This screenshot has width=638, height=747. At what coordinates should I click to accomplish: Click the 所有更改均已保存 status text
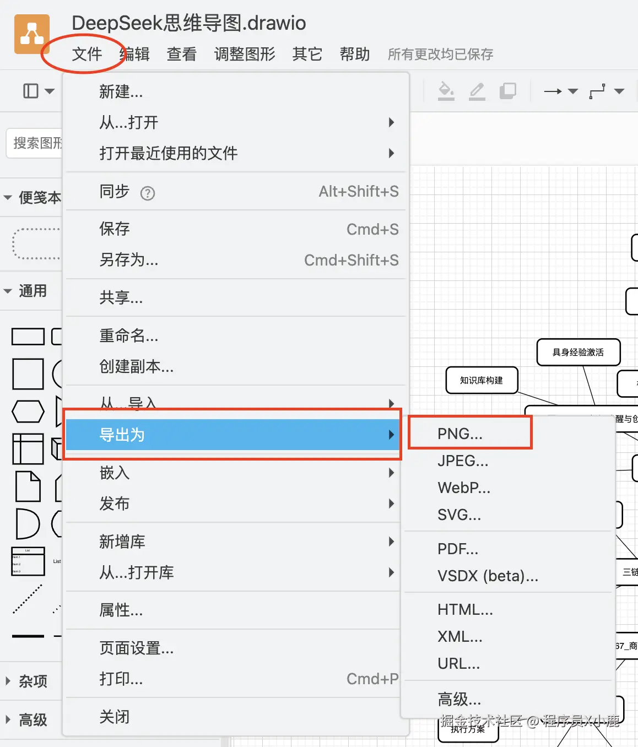[x=441, y=54]
